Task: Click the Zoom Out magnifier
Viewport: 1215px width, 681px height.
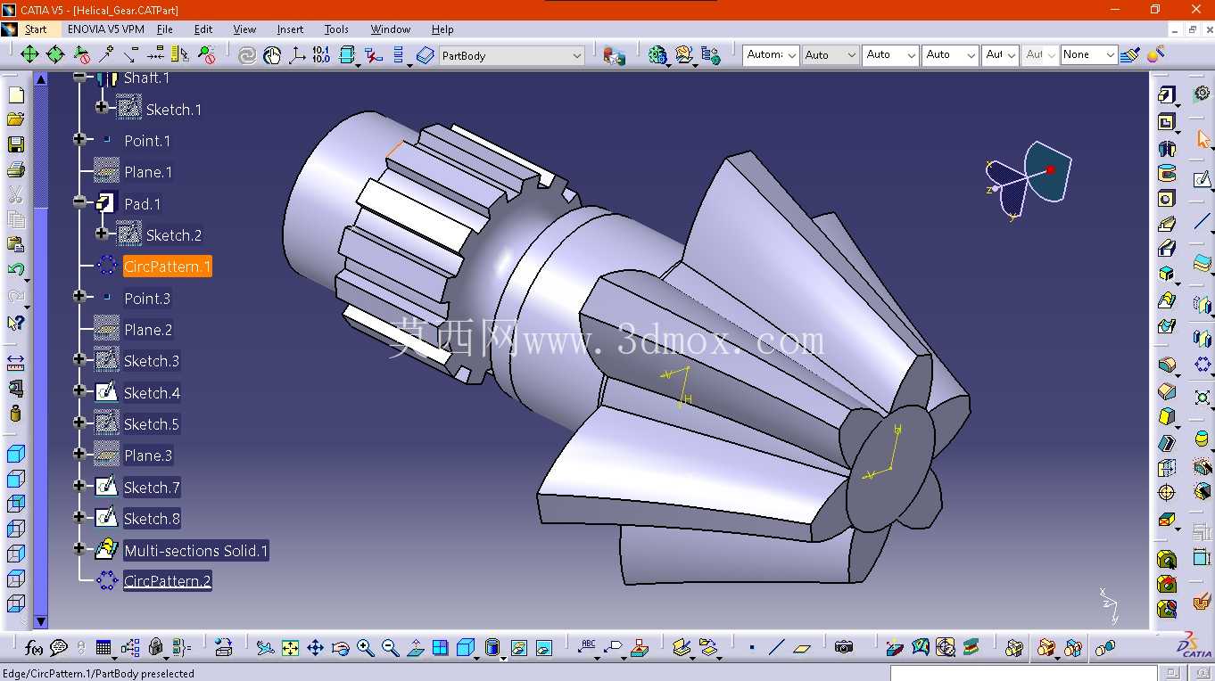Action: [x=390, y=648]
